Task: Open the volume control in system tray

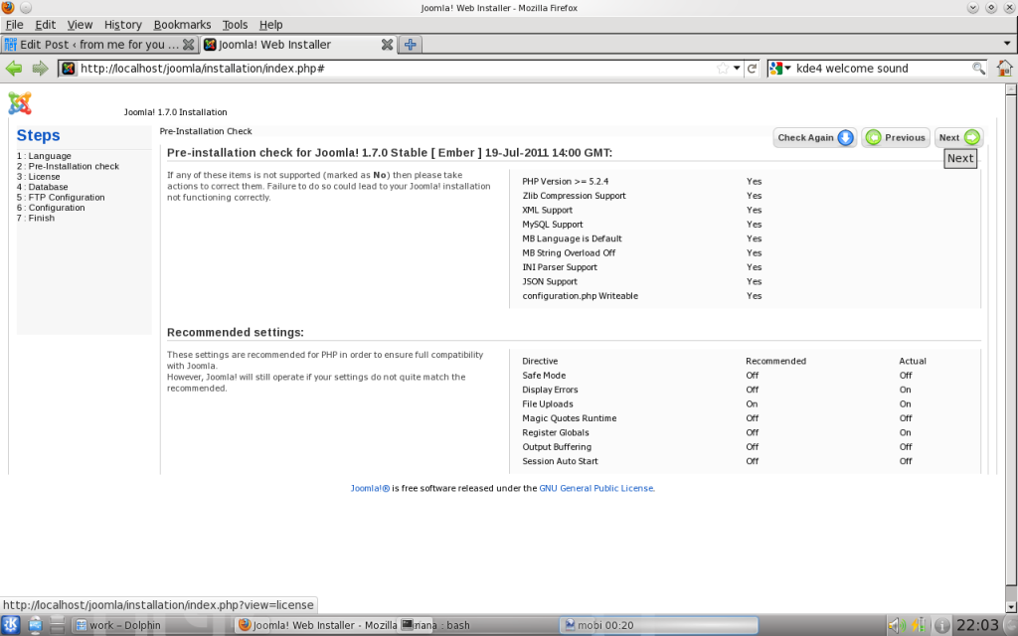Action: pyautogui.click(x=898, y=625)
